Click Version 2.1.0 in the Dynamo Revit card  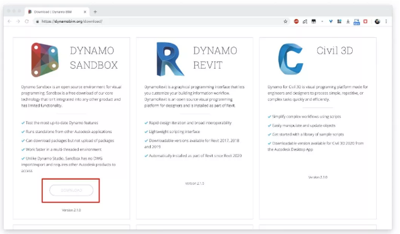click(x=195, y=184)
